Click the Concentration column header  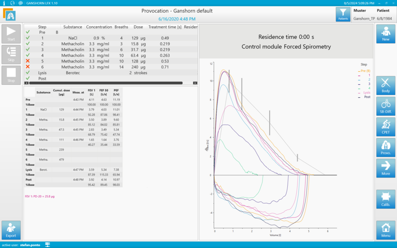(x=99, y=27)
